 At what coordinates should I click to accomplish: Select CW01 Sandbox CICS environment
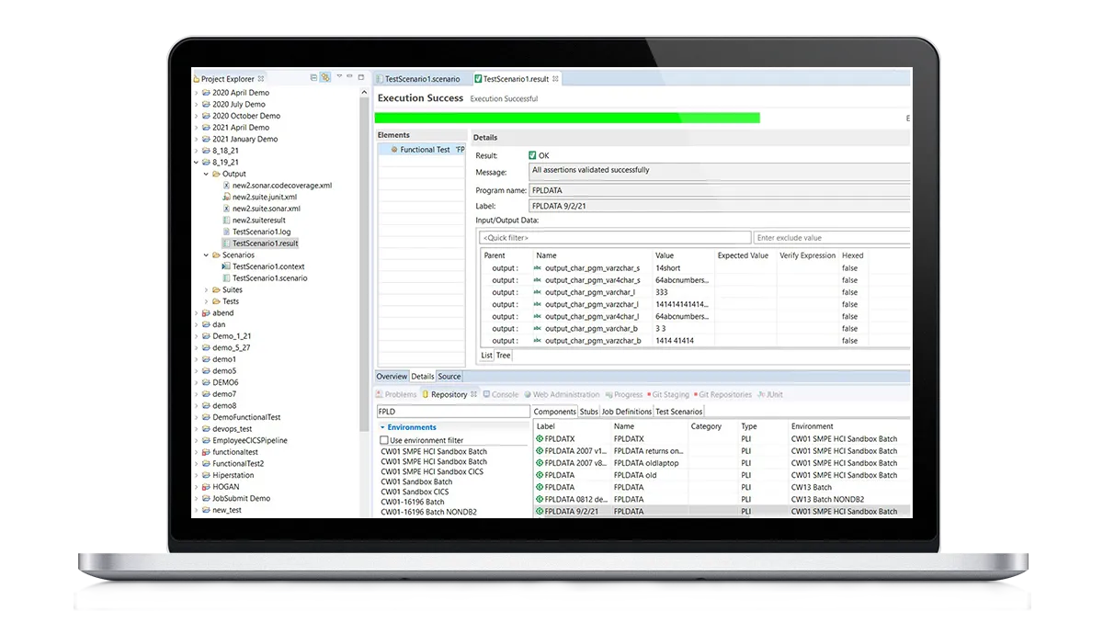point(415,492)
